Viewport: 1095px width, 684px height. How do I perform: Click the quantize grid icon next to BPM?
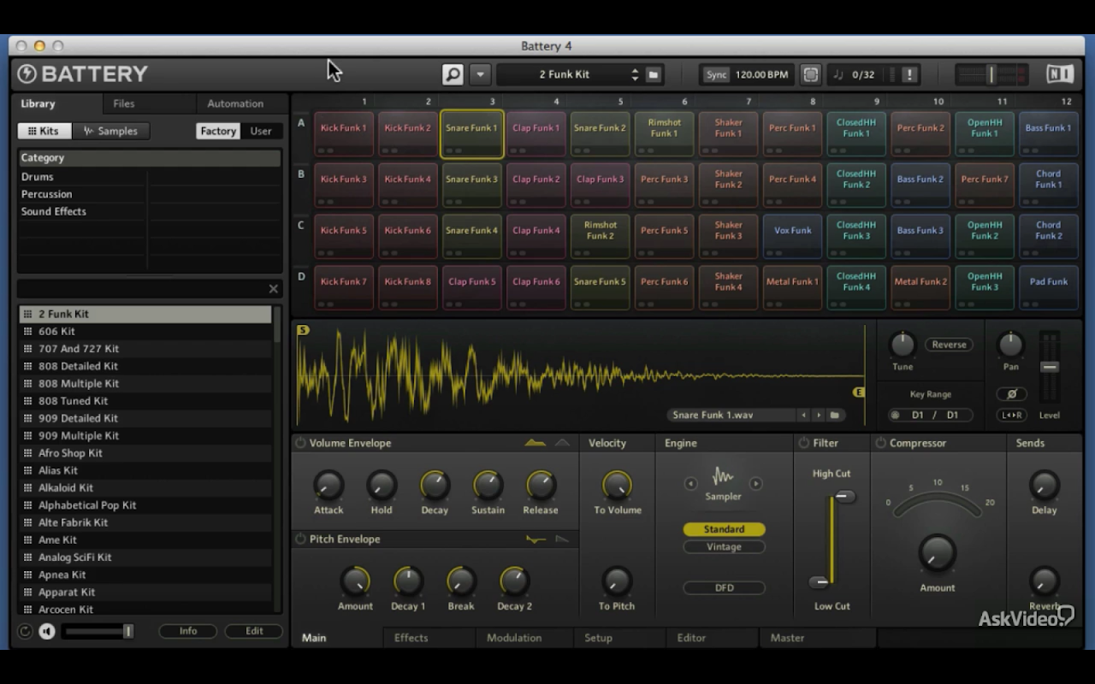pos(810,74)
